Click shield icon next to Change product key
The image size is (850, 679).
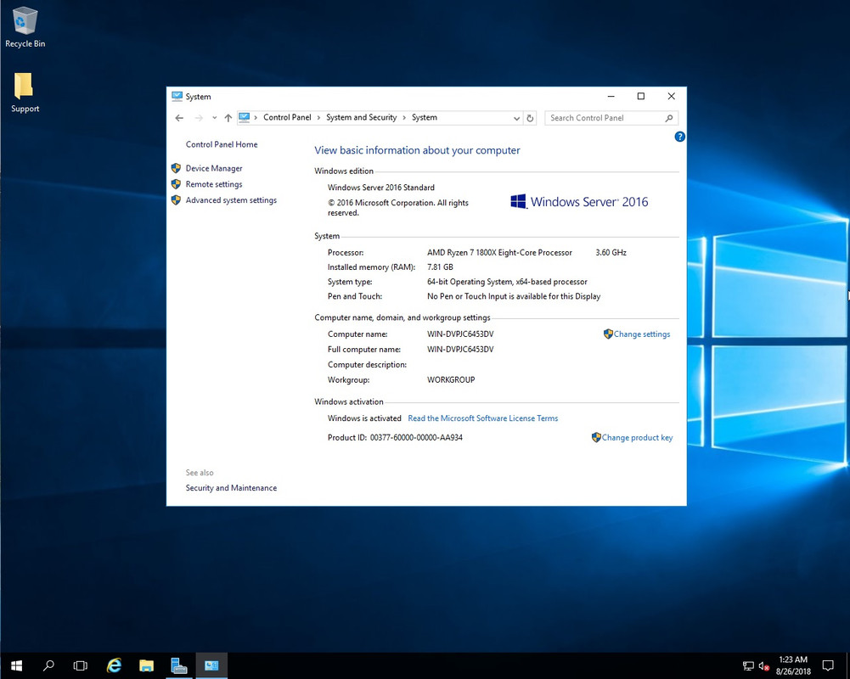click(596, 437)
